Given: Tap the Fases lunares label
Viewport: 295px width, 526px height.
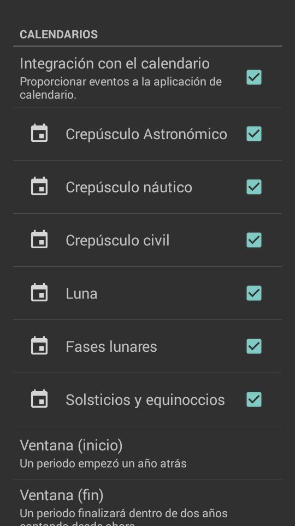Looking at the screenshot, I should click(x=111, y=346).
